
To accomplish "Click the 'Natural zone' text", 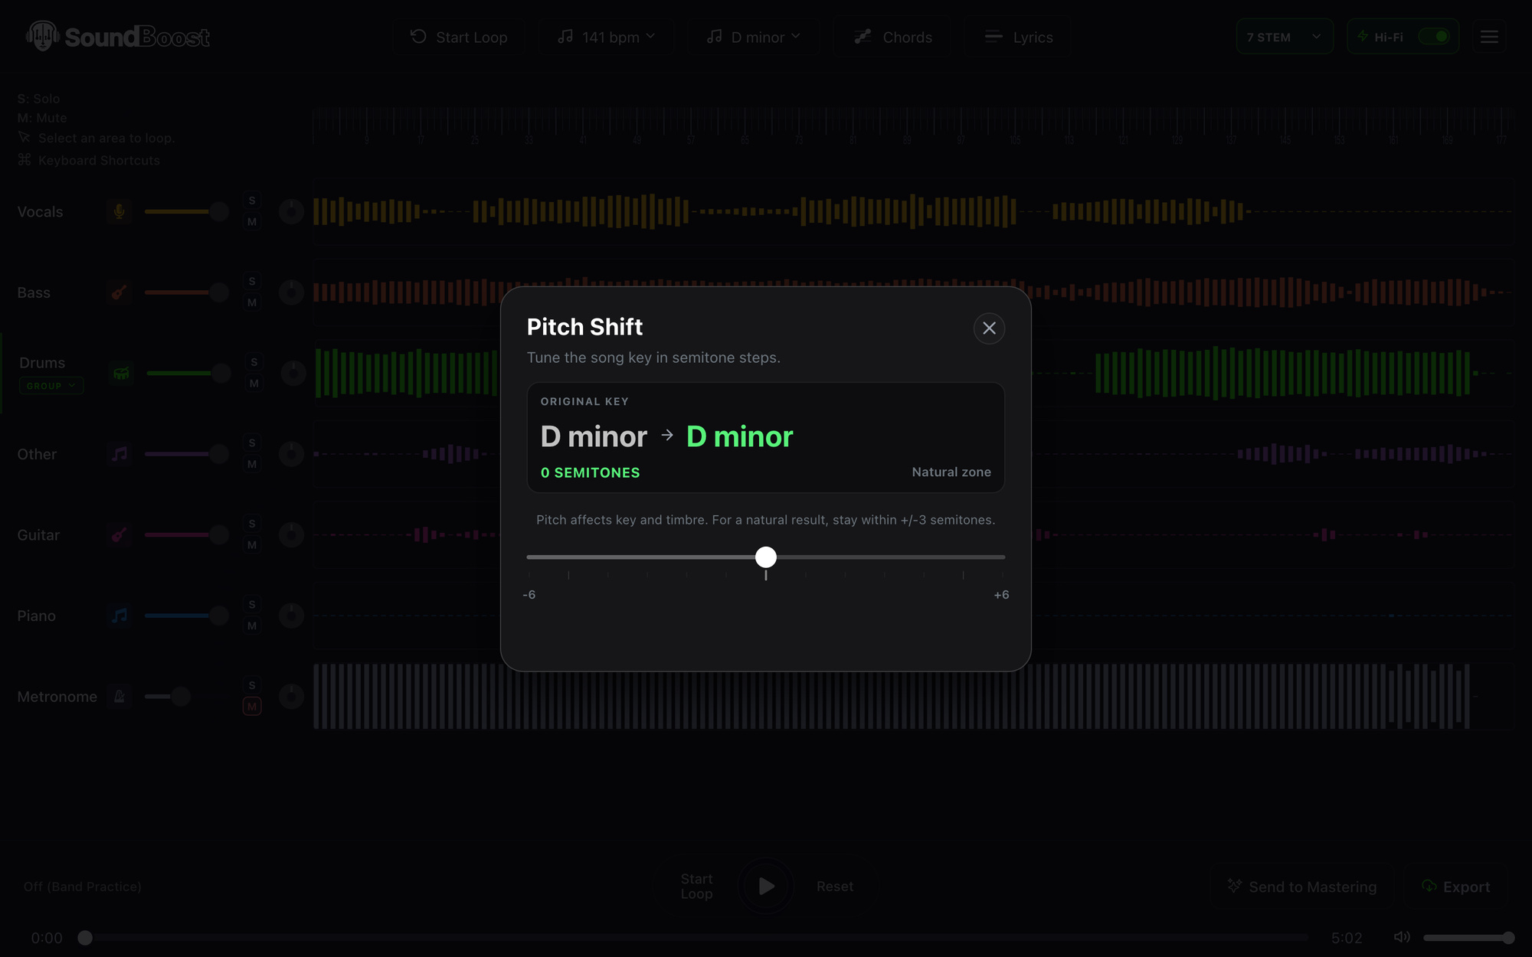I will 951,472.
